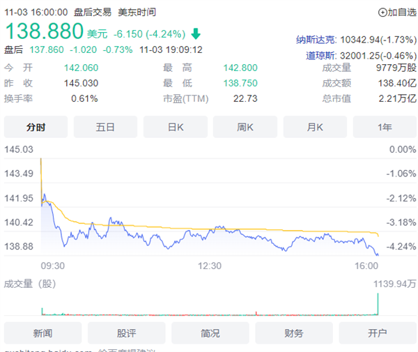Screen dimensions: 418x352
Task: Open the 财务 financials section
Action: (294, 333)
